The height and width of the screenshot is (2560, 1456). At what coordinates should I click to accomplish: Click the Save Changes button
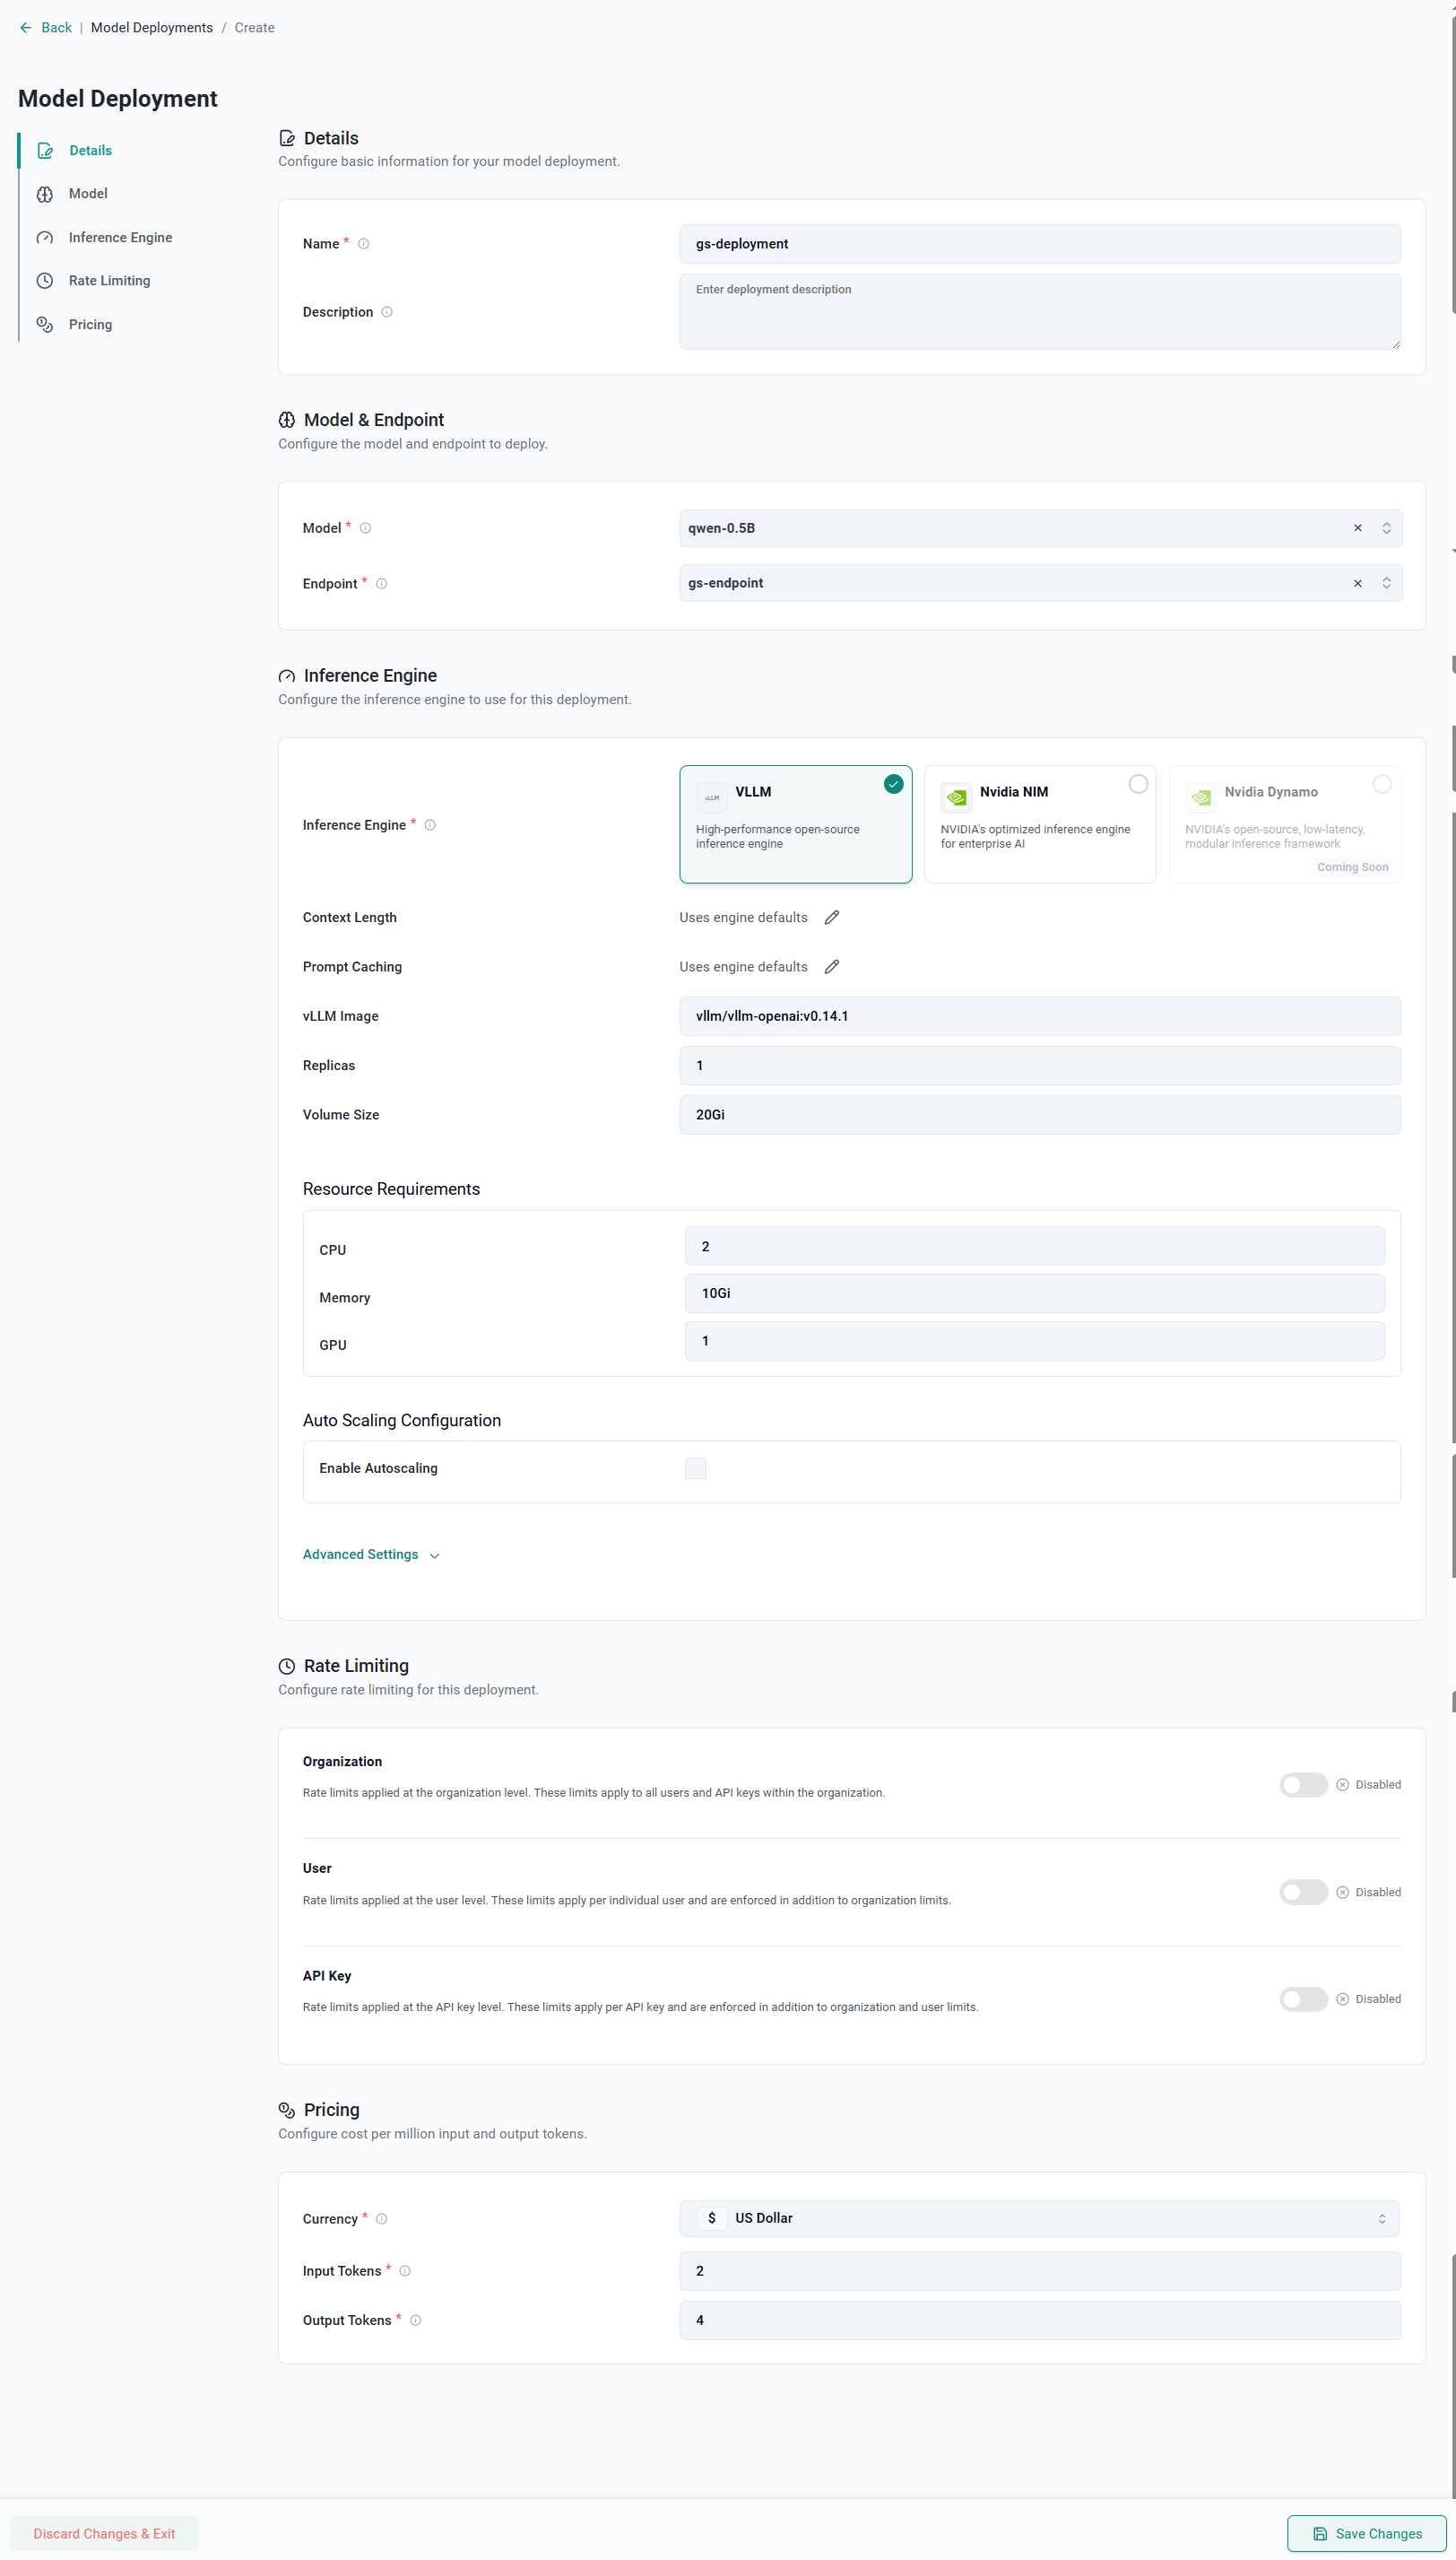(1366, 2533)
